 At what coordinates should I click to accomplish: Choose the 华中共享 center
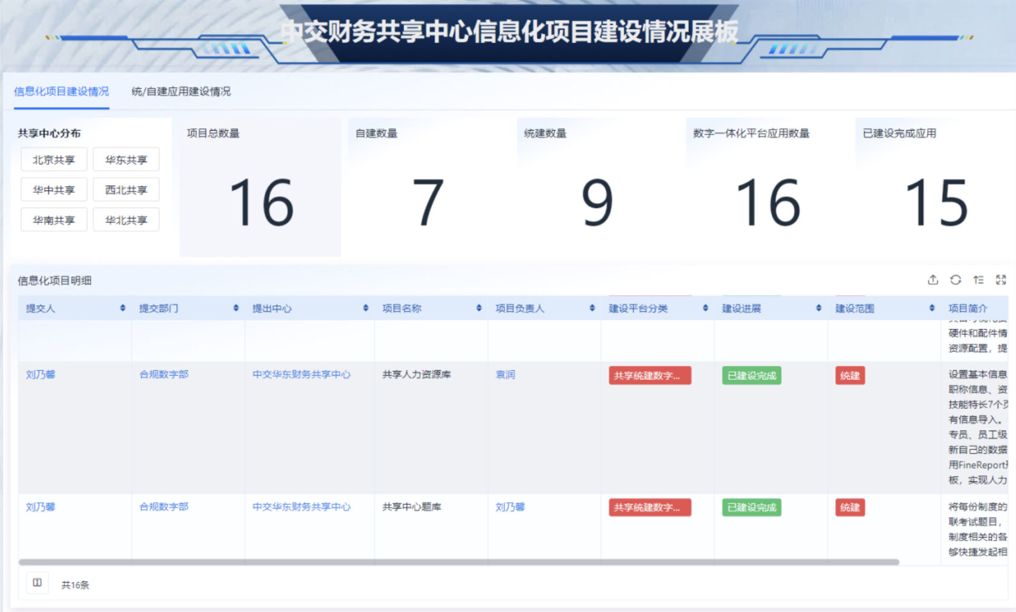click(54, 190)
